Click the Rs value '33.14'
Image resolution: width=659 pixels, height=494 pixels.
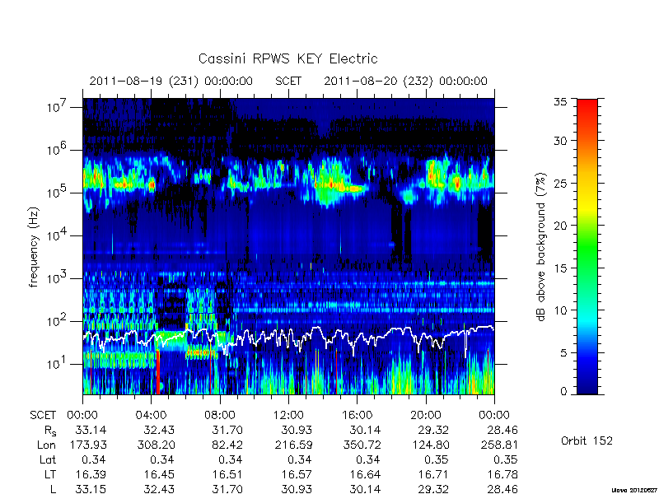coord(91,430)
